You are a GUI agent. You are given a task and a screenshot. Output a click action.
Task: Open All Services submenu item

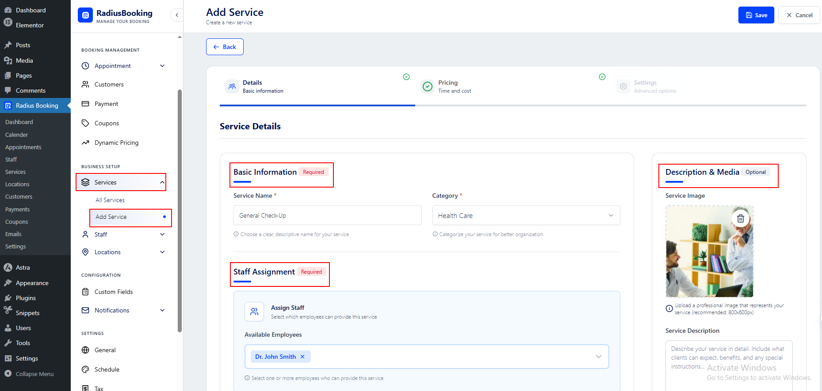click(x=110, y=200)
